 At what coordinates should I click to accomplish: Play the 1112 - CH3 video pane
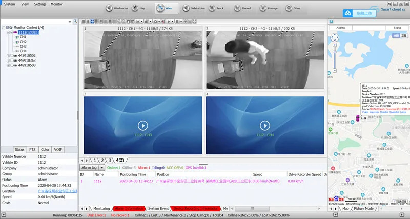point(143,126)
